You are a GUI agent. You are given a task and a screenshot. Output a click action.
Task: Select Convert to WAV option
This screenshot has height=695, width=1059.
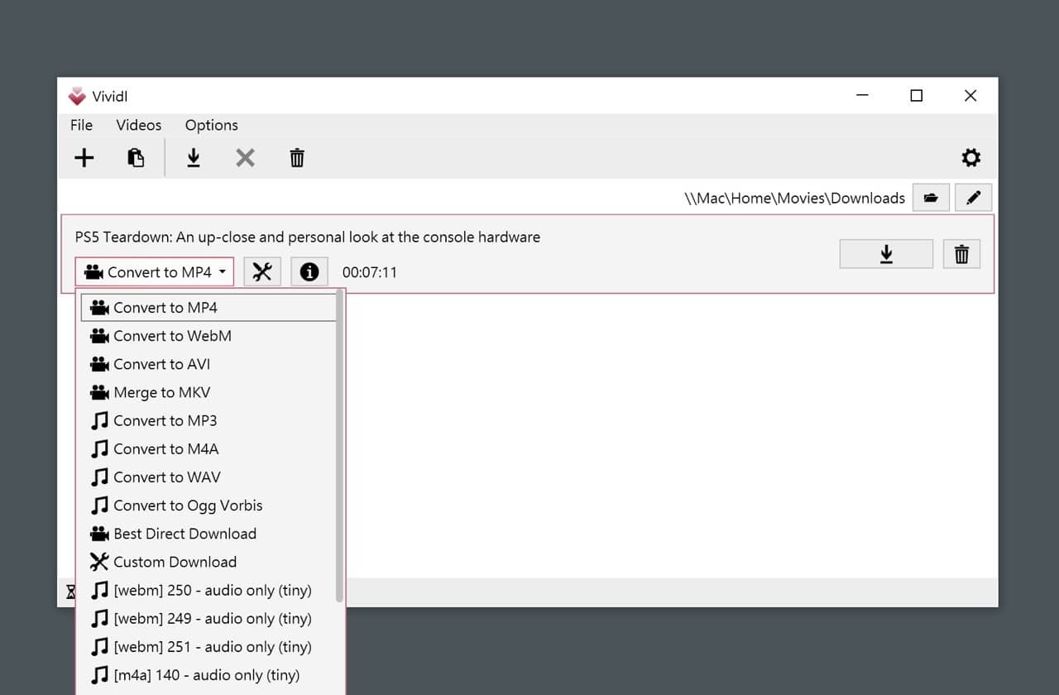click(208, 477)
